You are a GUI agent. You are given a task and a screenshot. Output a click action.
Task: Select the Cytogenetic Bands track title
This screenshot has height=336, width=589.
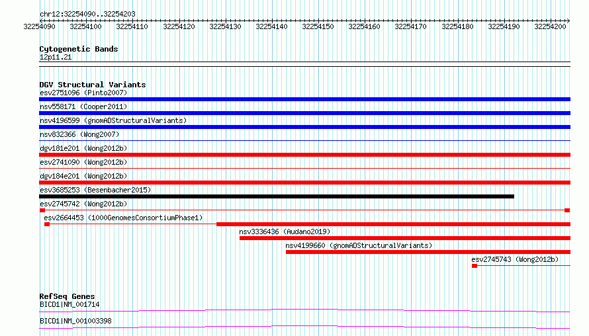coord(79,49)
